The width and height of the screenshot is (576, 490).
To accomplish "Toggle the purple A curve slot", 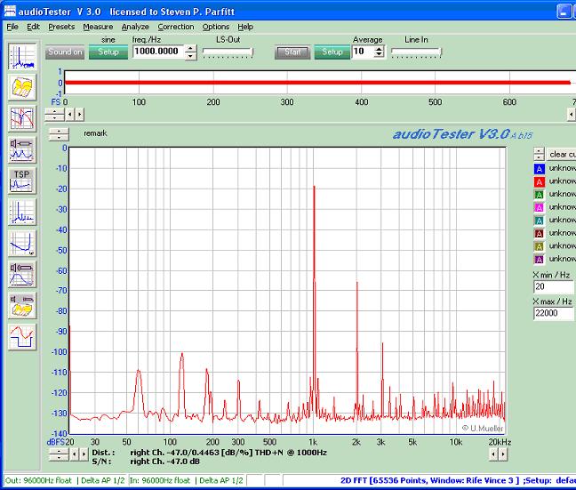I will pyautogui.click(x=539, y=259).
